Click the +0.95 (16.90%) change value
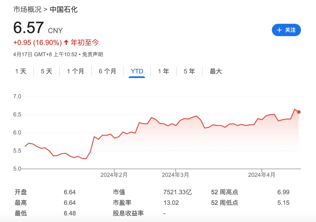 [x=37, y=43]
